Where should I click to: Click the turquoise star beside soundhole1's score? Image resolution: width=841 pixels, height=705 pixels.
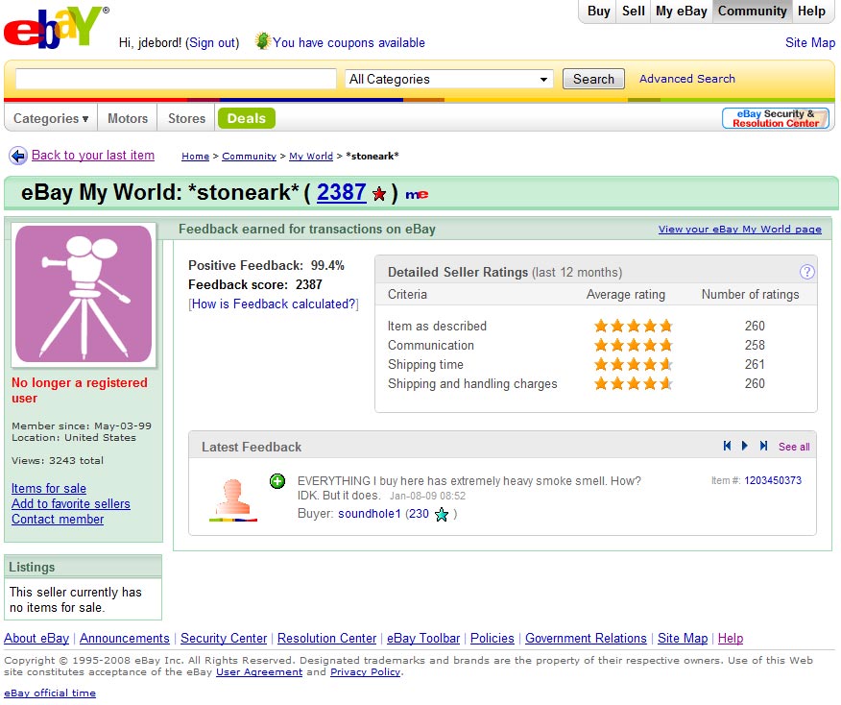pyautogui.click(x=442, y=515)
